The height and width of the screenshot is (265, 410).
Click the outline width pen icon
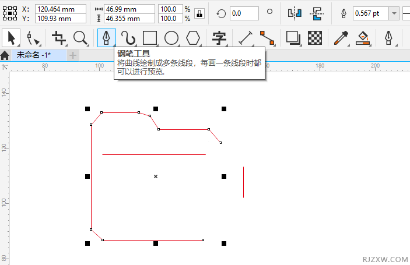point(344,13)
